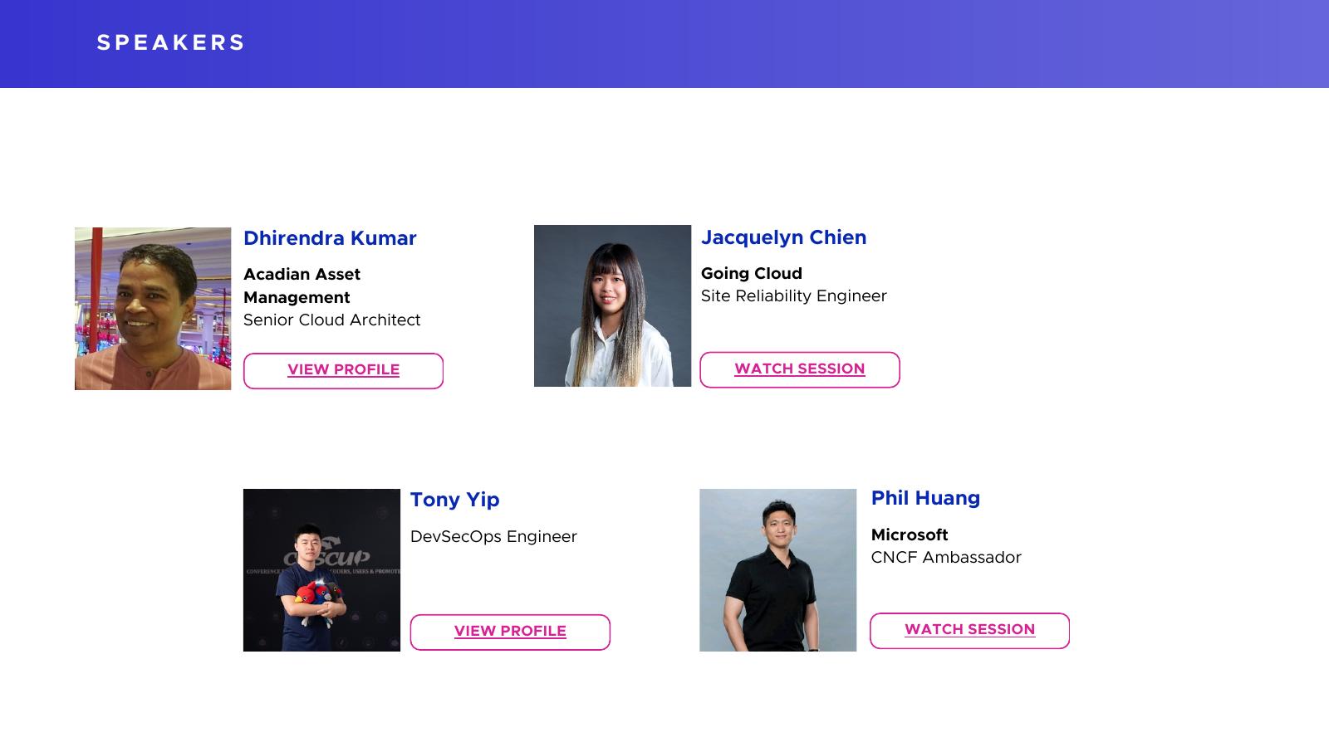View profile for Tony Yip
The width and height of the screenshot is (1329, 747).
(510, 632)
